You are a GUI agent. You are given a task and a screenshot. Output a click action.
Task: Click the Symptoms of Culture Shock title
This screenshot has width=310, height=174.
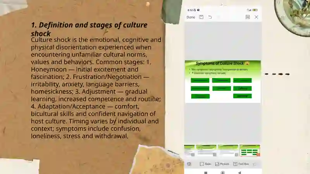222,63
